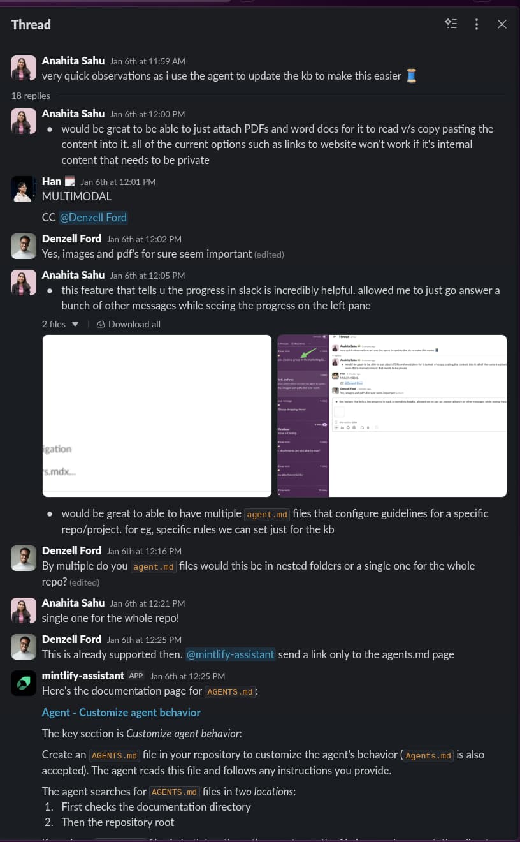Click the mintlify-assistant app avatar icon
The height and width of the screenshot is (842, 520).
[24, 684]
